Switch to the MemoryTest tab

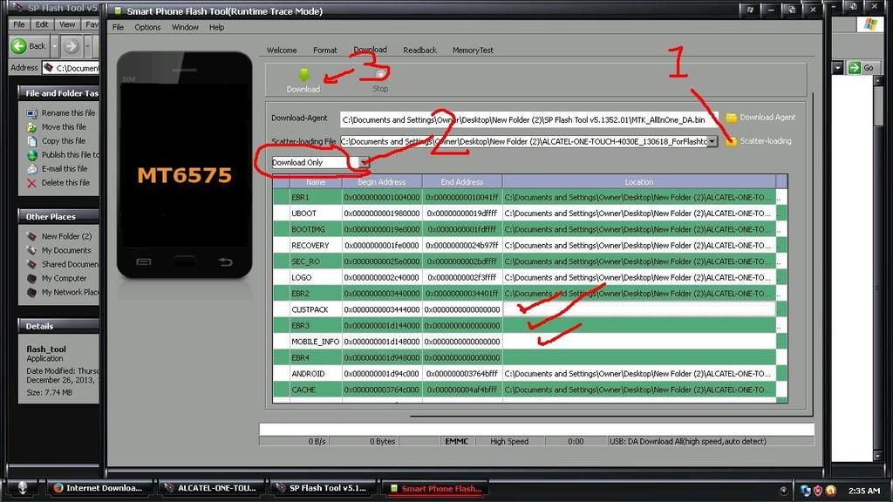(473, 51)
